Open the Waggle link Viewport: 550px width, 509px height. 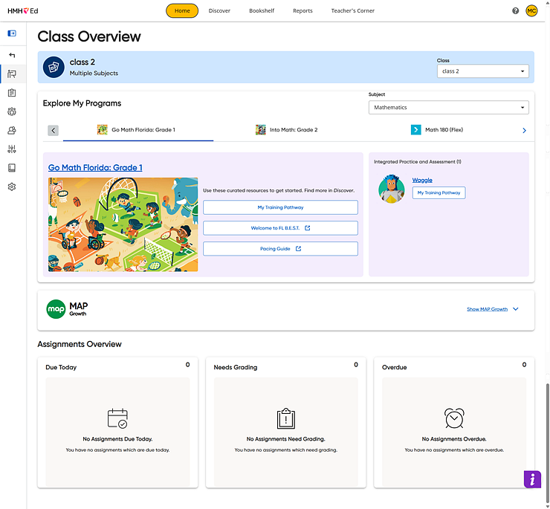click(x=422, y=180)
